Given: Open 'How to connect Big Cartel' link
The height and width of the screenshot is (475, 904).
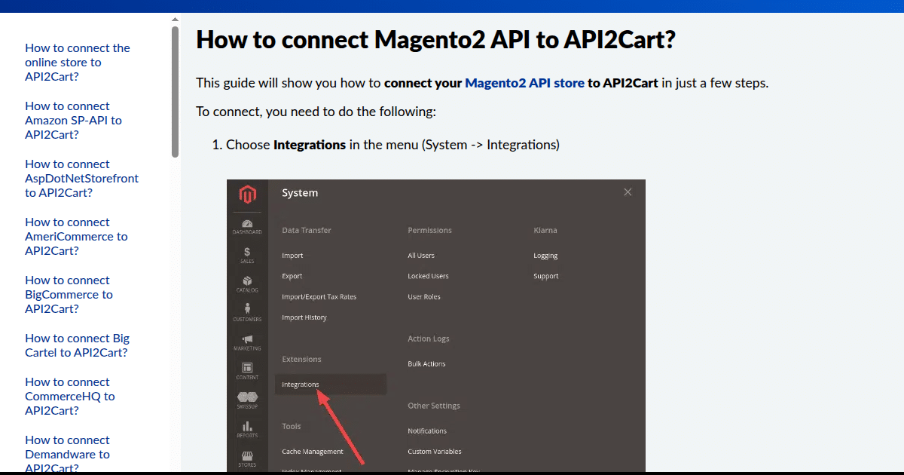Looking at the screenshot, I should (77, 345).
